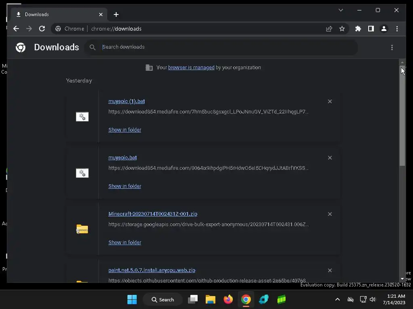Launch Firefox from the taskbar
413x309 pixels.
[x=228, y=299]
